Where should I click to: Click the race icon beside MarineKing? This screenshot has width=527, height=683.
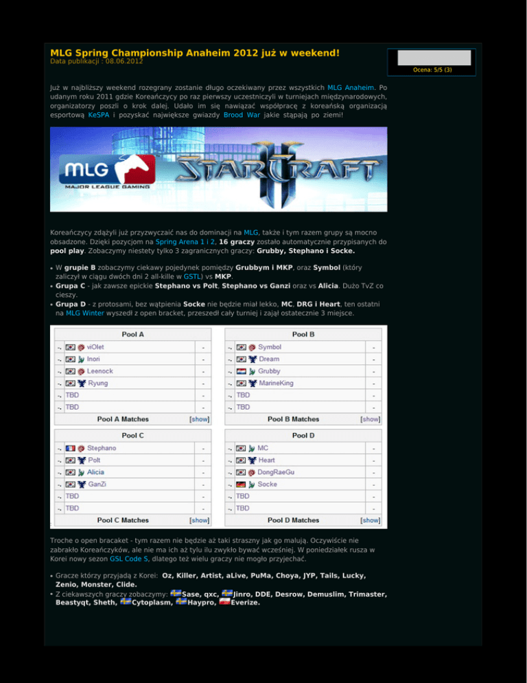coord(253,383)
